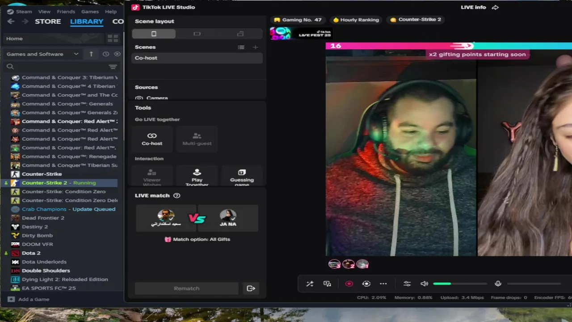Start a Co-host session
This screenshot has height=322, width=572.
click(x=152, y=139)
